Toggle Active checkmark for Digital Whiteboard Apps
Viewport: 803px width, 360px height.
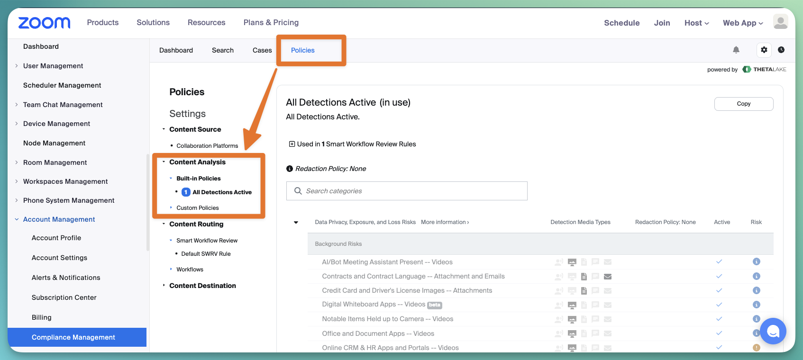tap(719, 305)
